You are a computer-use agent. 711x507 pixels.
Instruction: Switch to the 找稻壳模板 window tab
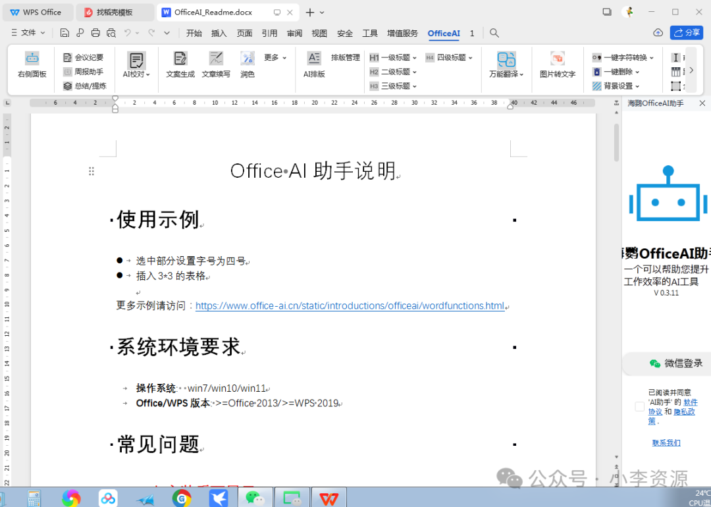115,13
